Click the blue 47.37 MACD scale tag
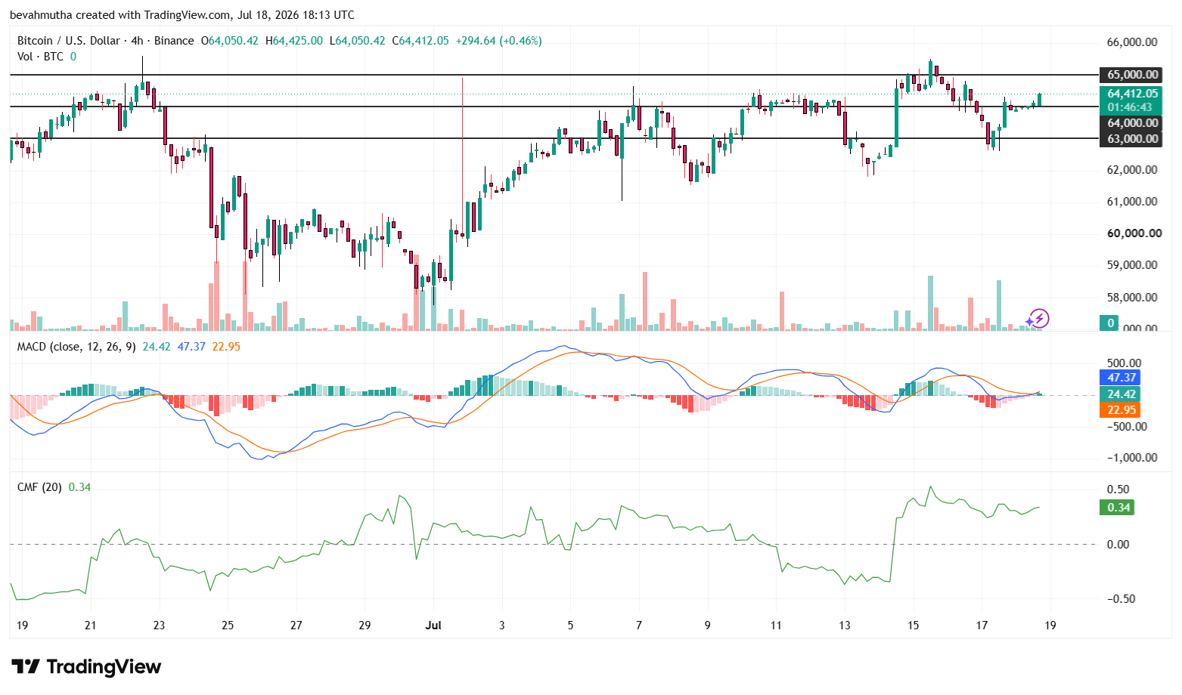 coord(1120,378)
